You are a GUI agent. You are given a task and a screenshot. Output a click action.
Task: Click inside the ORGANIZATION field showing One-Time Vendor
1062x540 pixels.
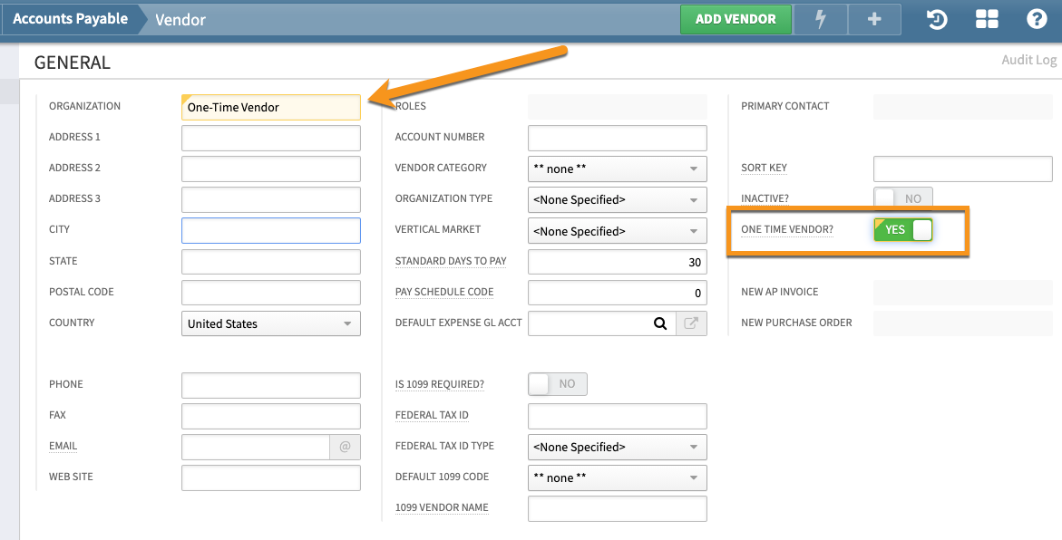tap(270, 107)
